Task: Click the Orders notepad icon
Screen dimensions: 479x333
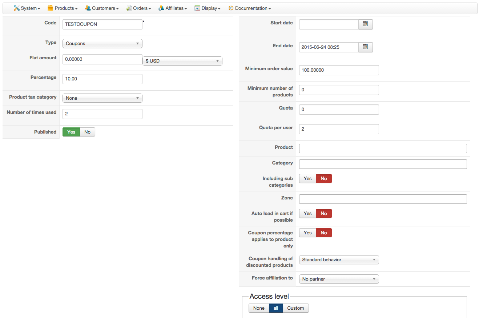Action: [129, 8]
